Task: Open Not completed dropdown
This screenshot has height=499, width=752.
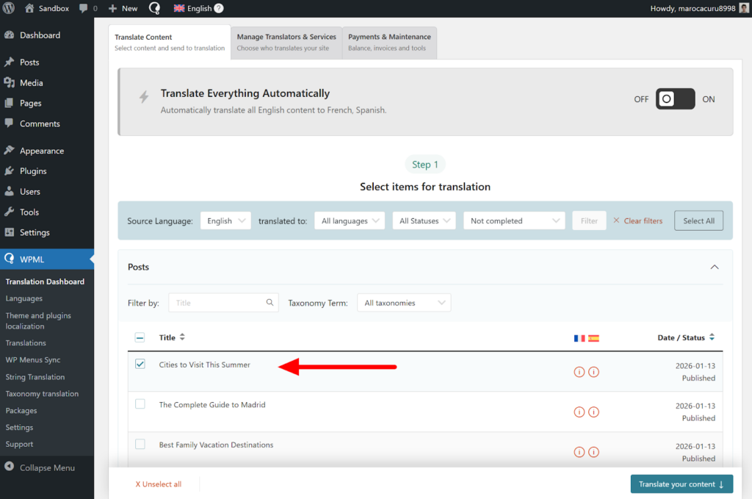Action: [513, 220]
